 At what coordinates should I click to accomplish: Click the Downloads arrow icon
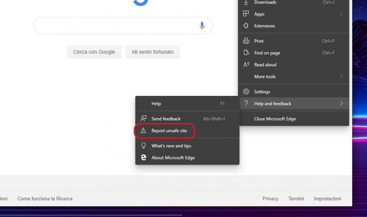coord(246,2)
